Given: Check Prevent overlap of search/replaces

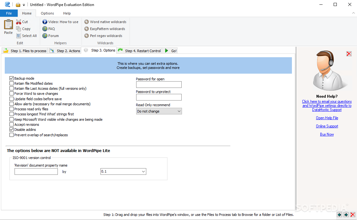Looking at the screenshot, I should (x=12, y=135).
